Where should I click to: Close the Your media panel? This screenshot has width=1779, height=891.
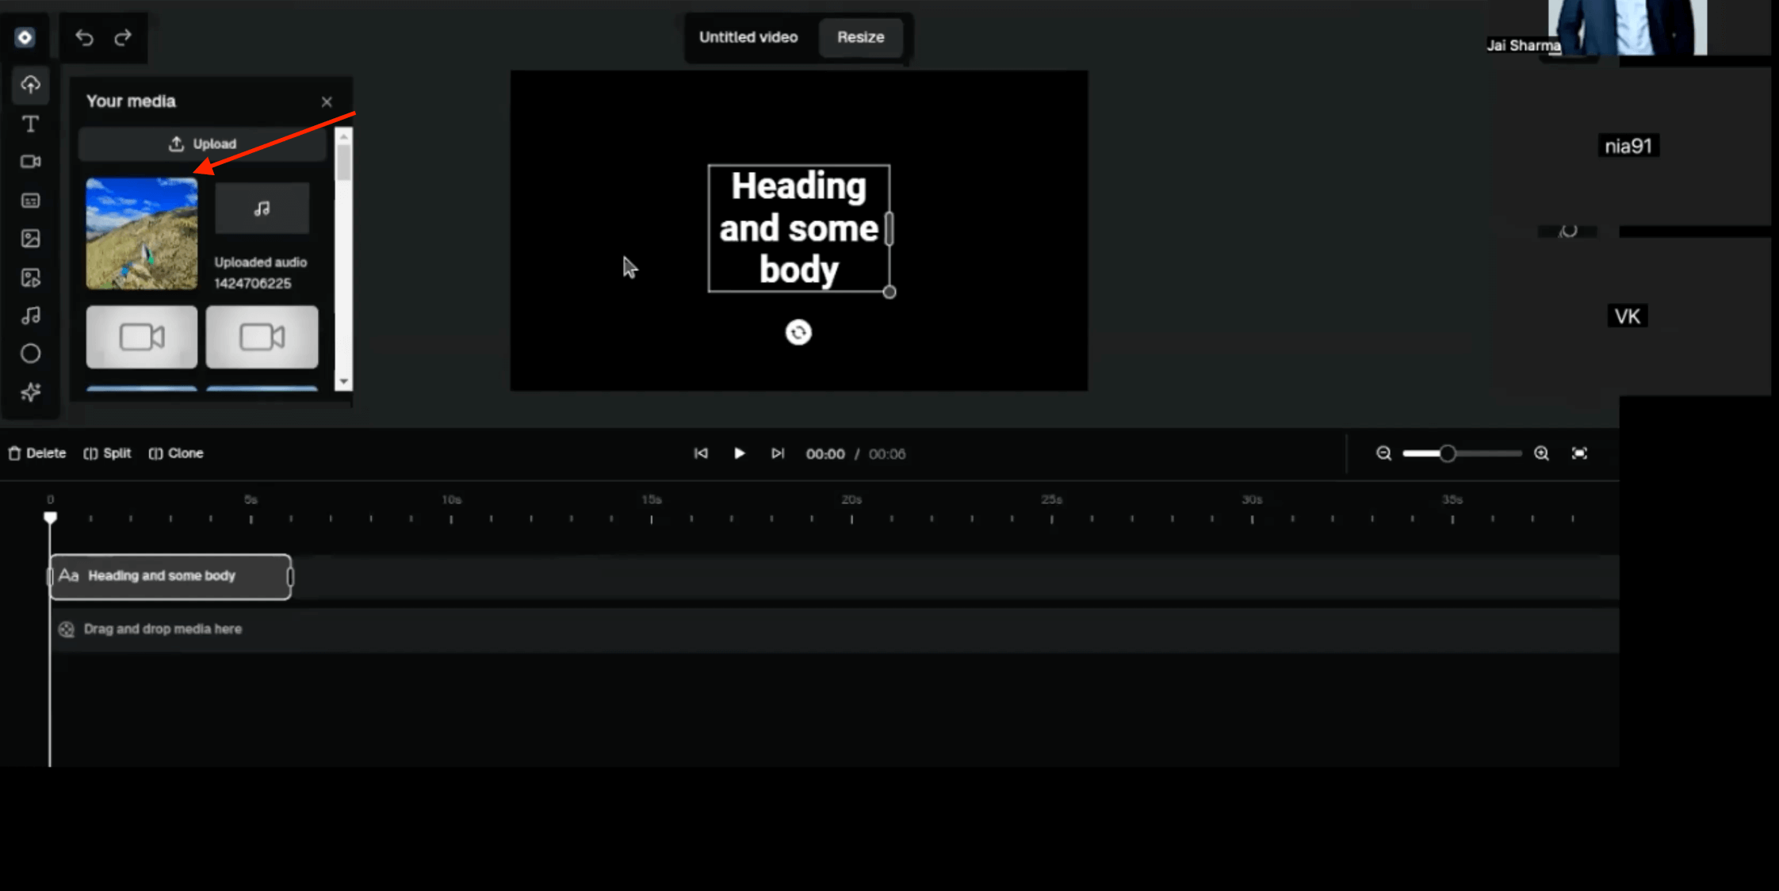(x=327, y=101)
